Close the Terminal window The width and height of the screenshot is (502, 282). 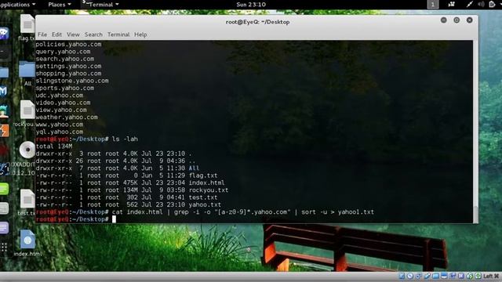(x=469, y=20)
